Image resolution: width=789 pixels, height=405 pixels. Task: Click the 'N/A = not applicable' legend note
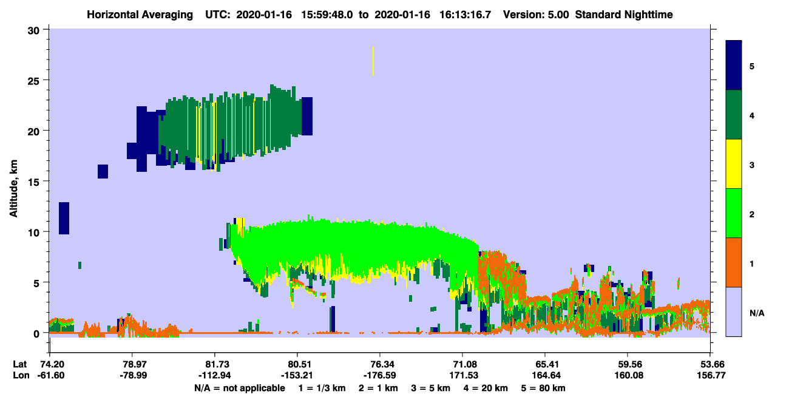point(239,388)
